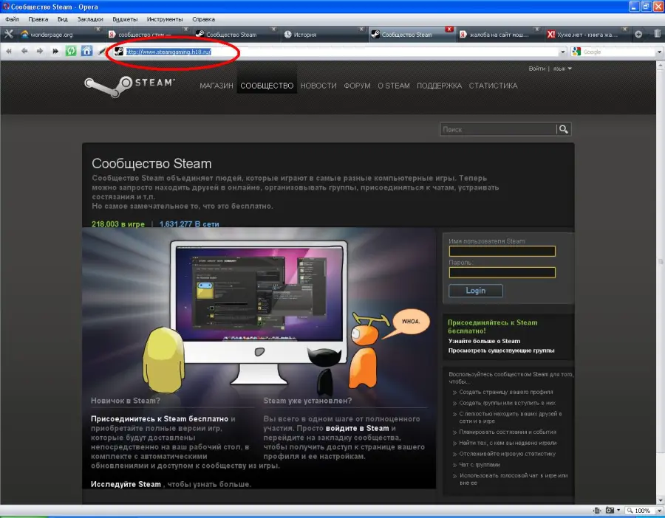
Task: Click Просмотреть существующие группы link
Action: 501,350
